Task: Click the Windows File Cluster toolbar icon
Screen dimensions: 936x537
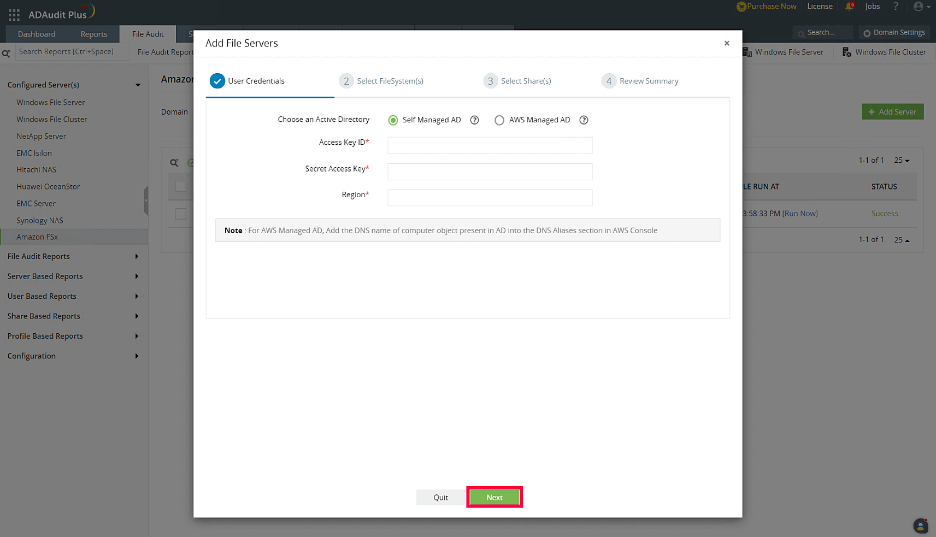Action: click(x=846, y=51)
